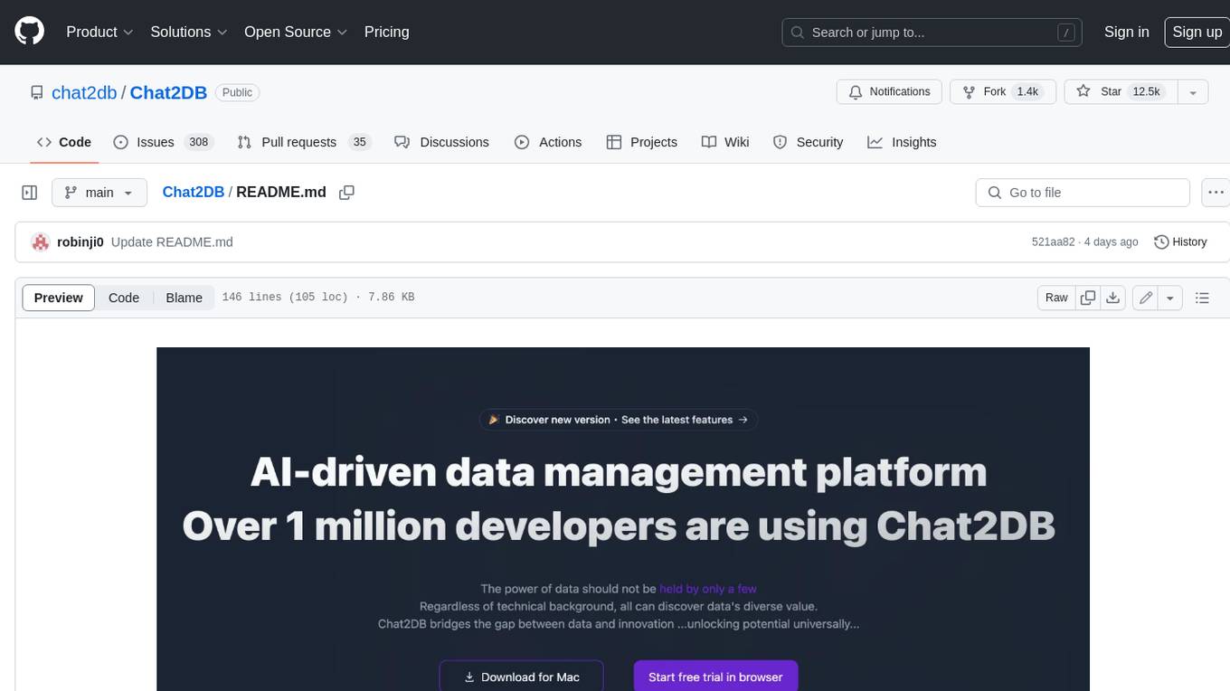Switch to the Projects tab
The width and height of the screenshot is (1230, 691).
click(642, 142)
